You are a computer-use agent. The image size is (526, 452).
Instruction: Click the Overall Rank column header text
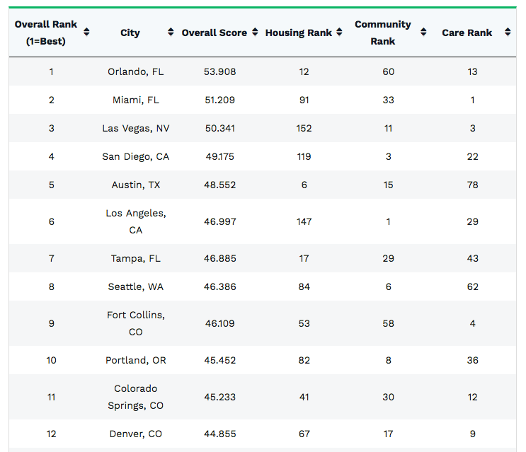tap(46, 33)
